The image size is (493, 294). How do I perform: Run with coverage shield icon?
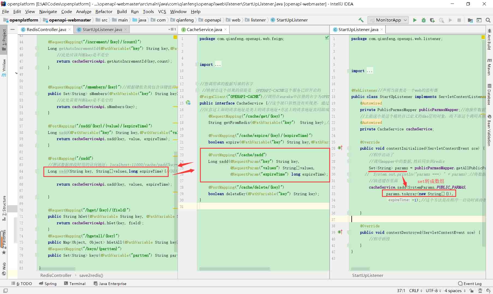pyautogui.click(x=432, y=20)
